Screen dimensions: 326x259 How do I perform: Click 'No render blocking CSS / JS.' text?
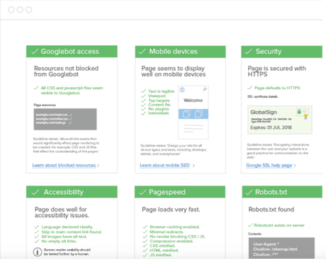[177, 236]
